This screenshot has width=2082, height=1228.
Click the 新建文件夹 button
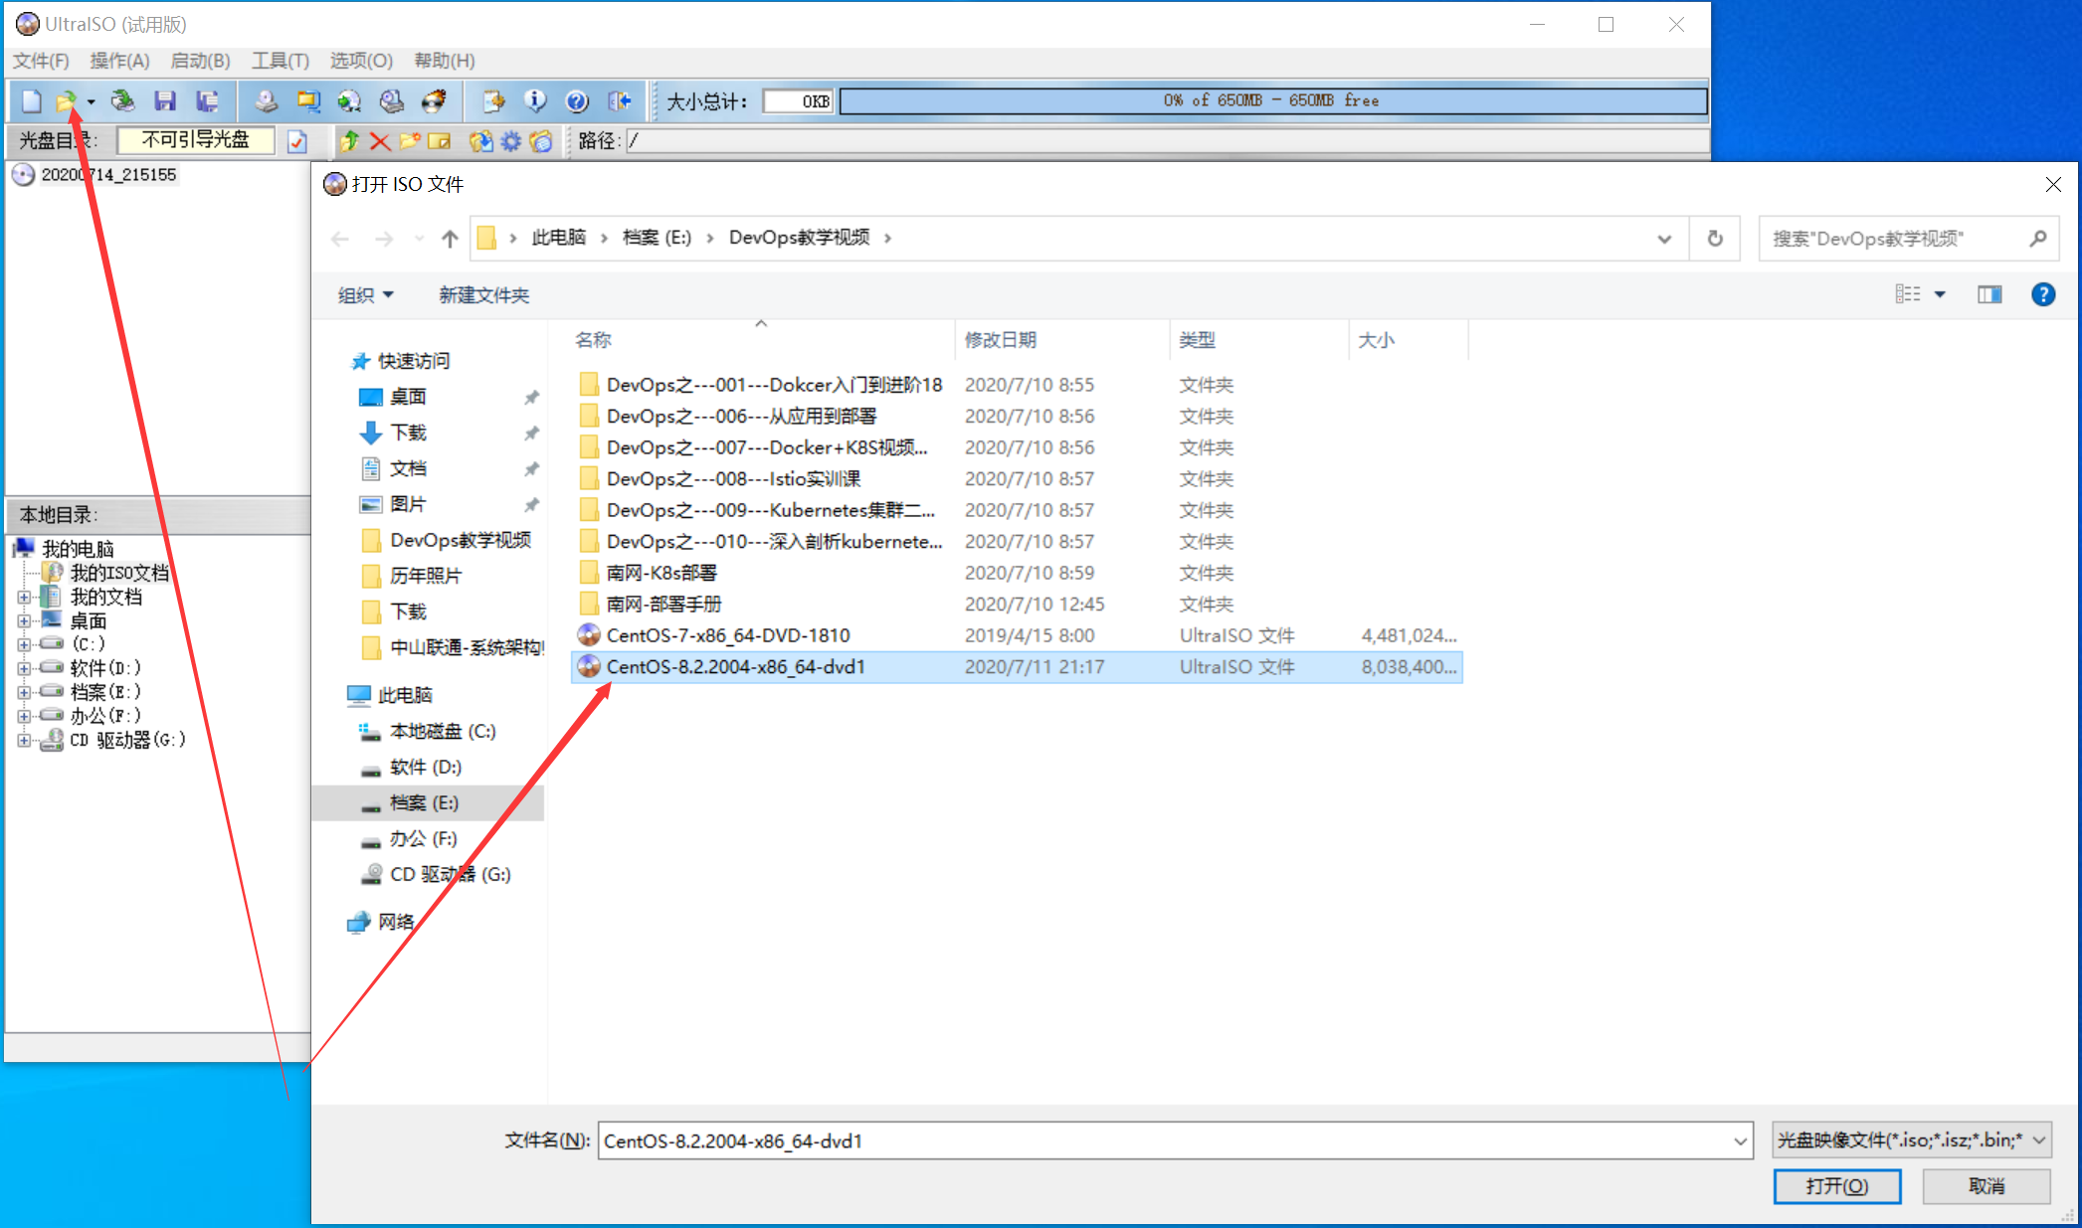[484, 295]
